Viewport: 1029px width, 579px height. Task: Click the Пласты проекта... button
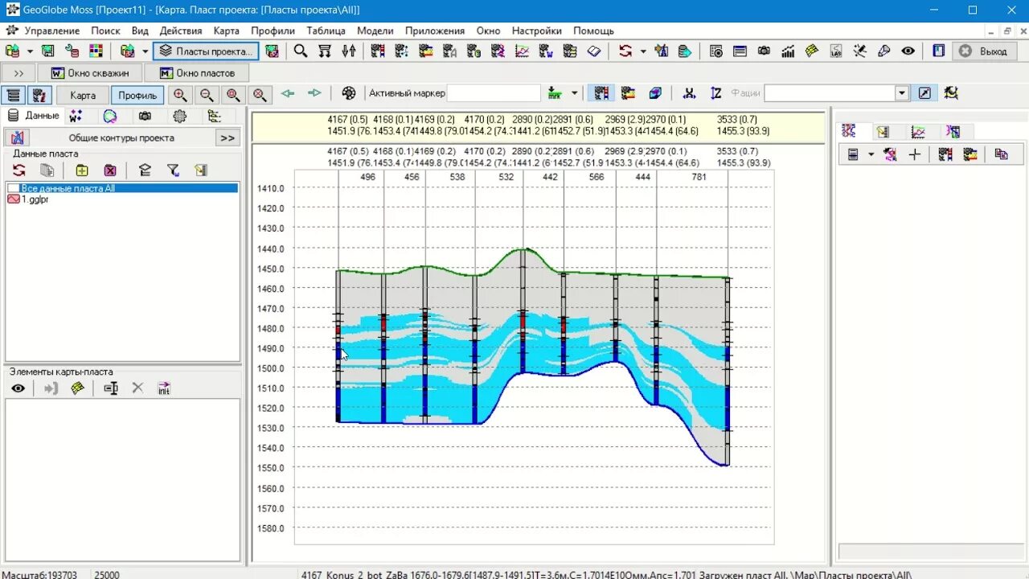click(206, 51)
